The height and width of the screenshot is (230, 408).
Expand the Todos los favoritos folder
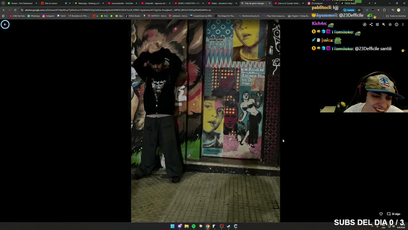pos(396,16)
